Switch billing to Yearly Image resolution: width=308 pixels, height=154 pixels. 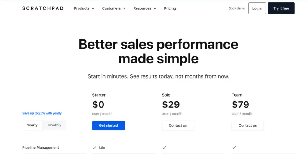[32, 125]
